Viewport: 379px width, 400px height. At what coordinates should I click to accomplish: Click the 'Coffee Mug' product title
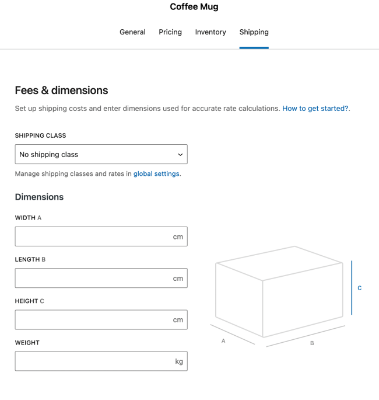194,7
